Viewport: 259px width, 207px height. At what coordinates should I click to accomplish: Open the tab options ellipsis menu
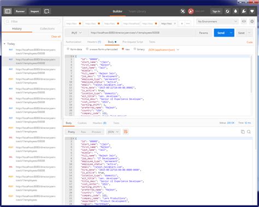tap(188, 23)
